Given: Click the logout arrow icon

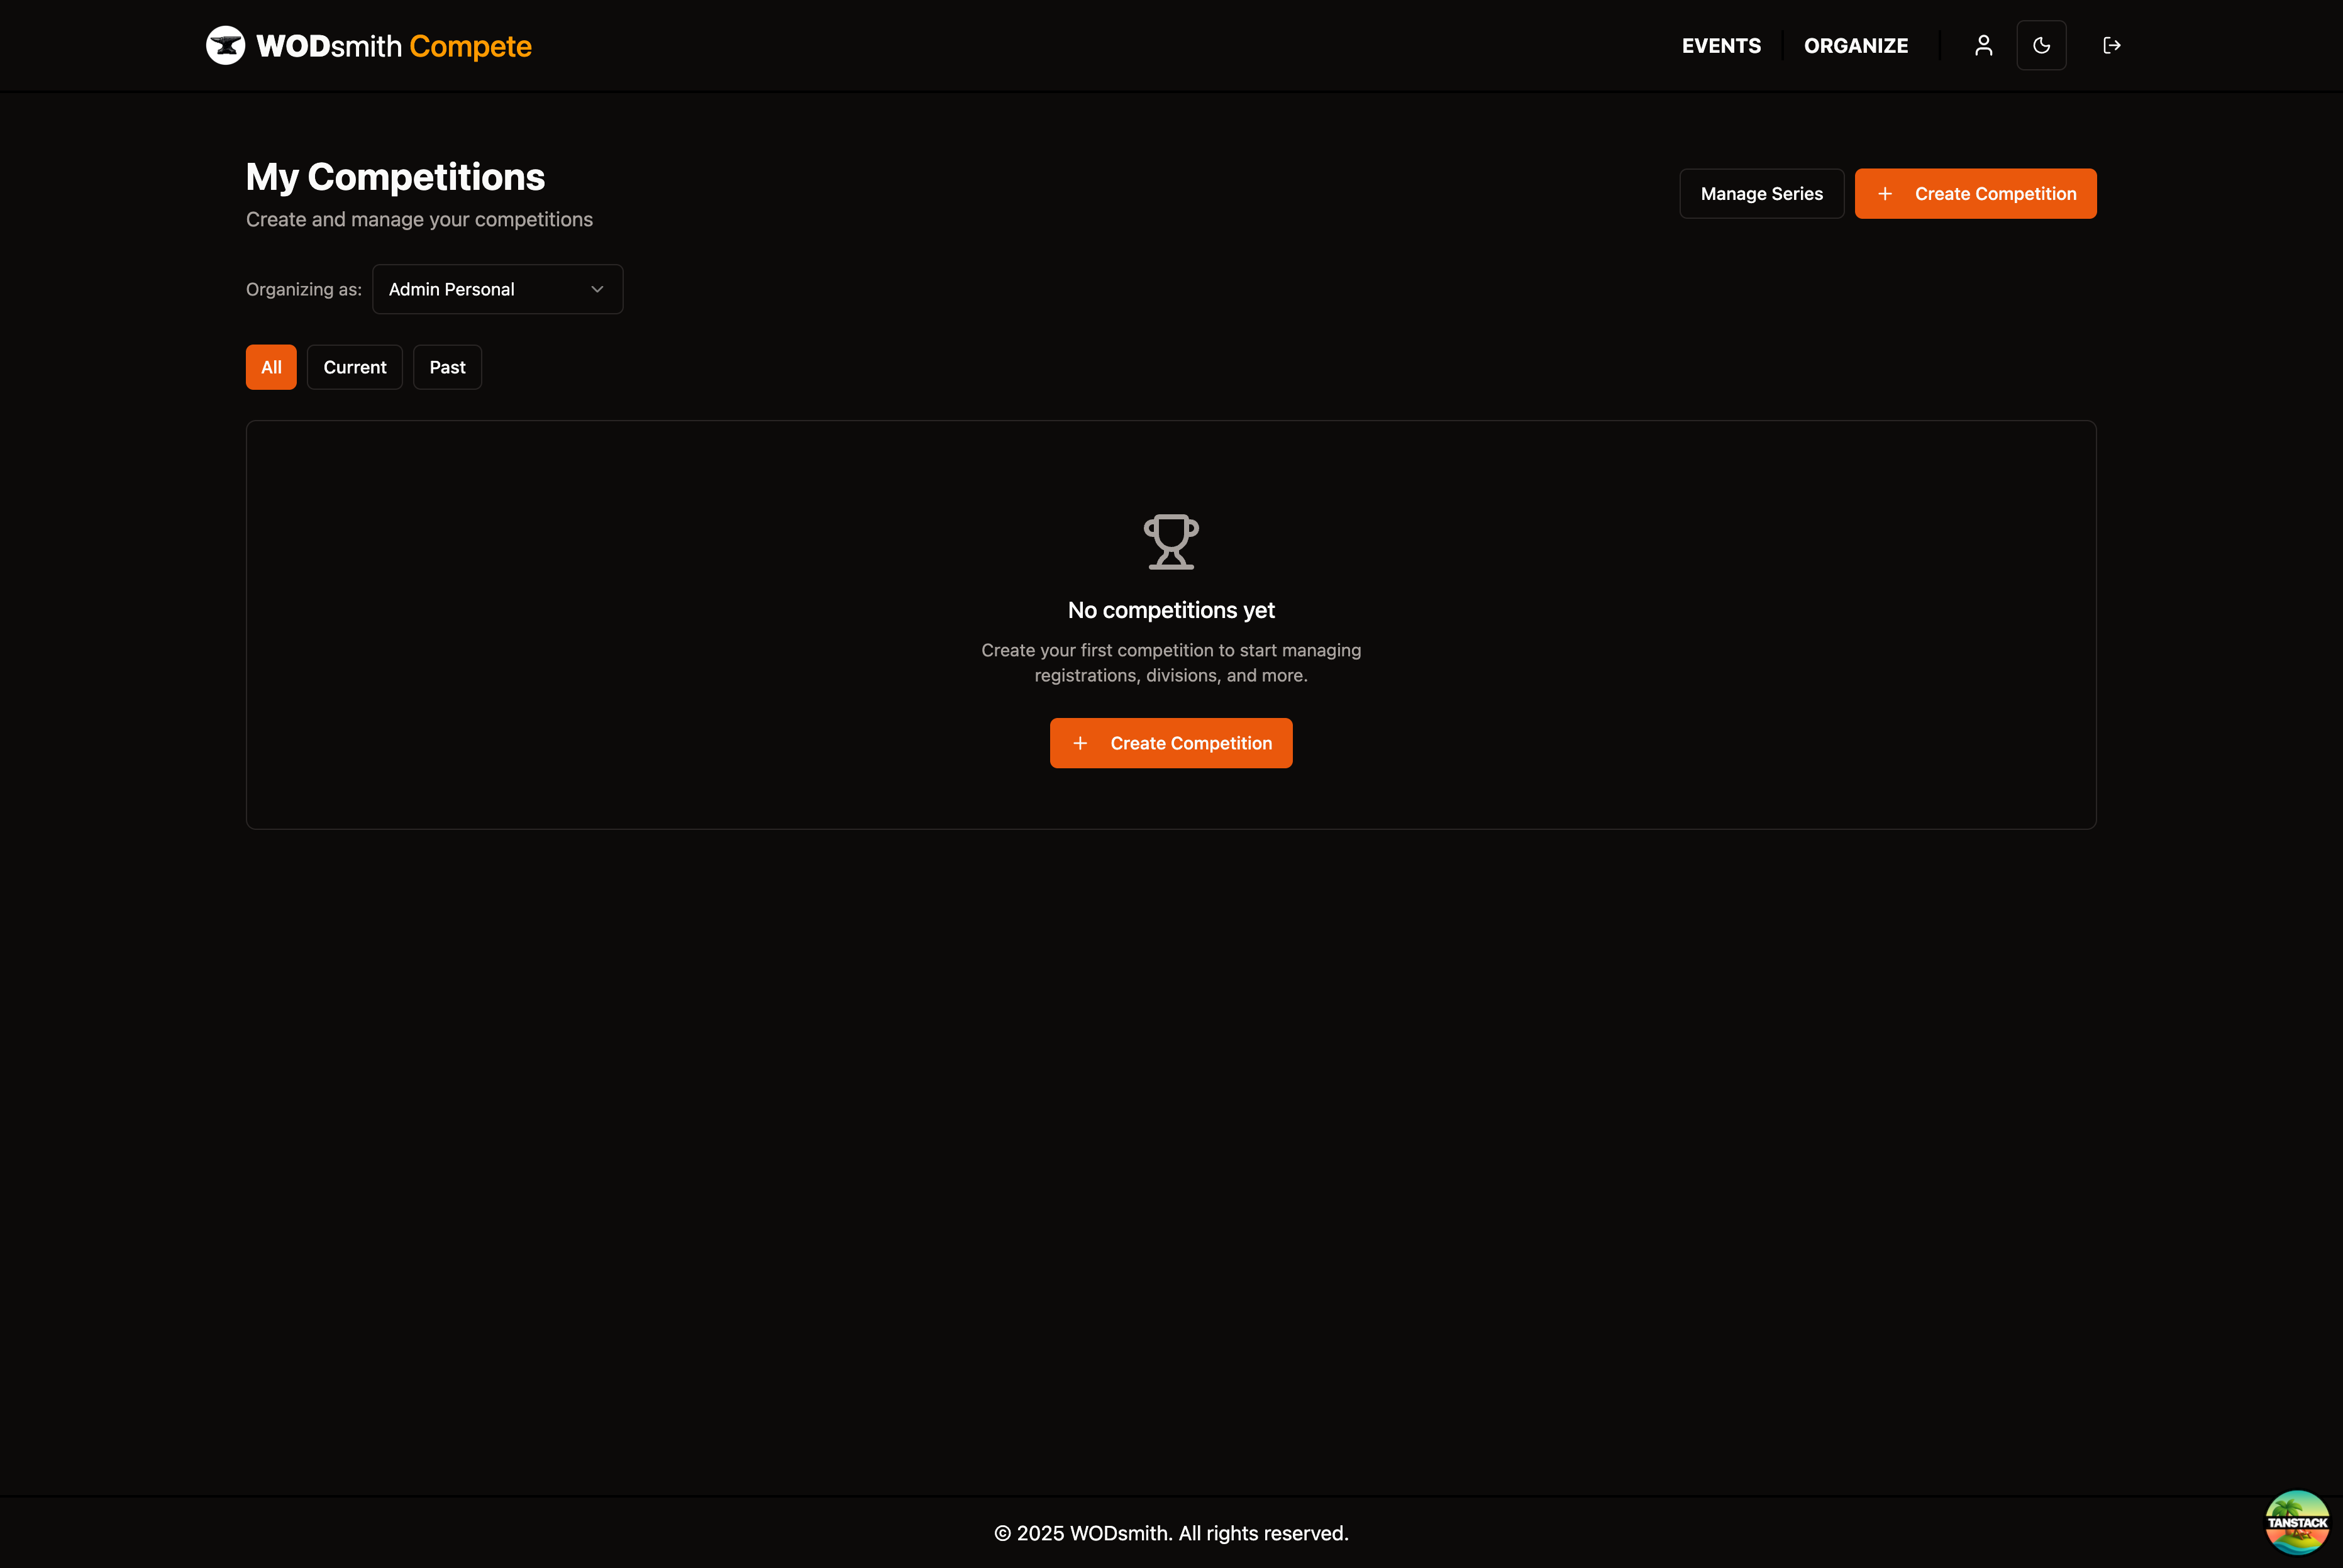Looking at the screenshot, I should [x=2112, y=46].
